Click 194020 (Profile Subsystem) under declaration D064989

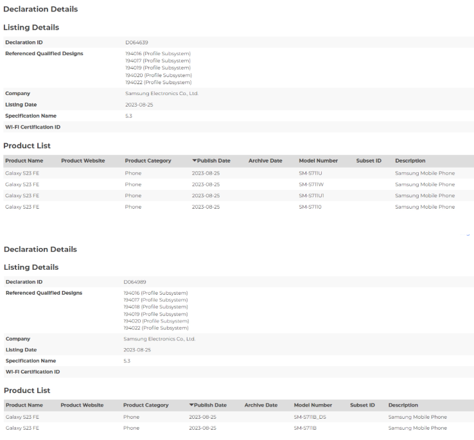click(x=156, y=321)
